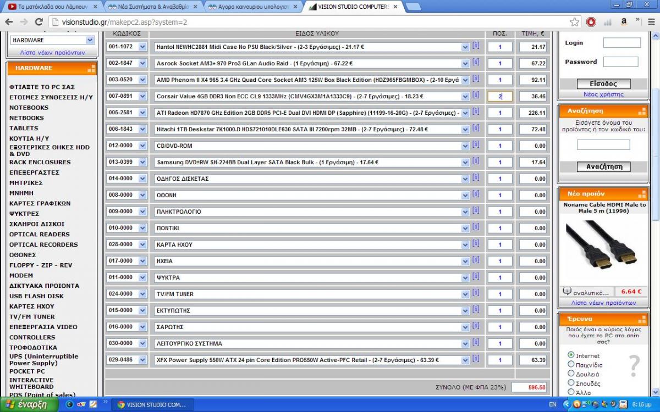Select the Σπουδές radio option
This screenshot has width=660, height=412.
point(571,383)
